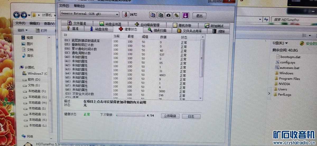The width and height of the screenshot is (317, 146).
Task: Select the NVIDIA folder
Action: coord(282,84)
